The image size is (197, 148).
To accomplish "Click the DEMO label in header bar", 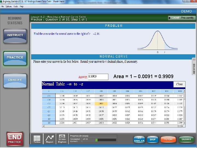I will click(186, 11).
